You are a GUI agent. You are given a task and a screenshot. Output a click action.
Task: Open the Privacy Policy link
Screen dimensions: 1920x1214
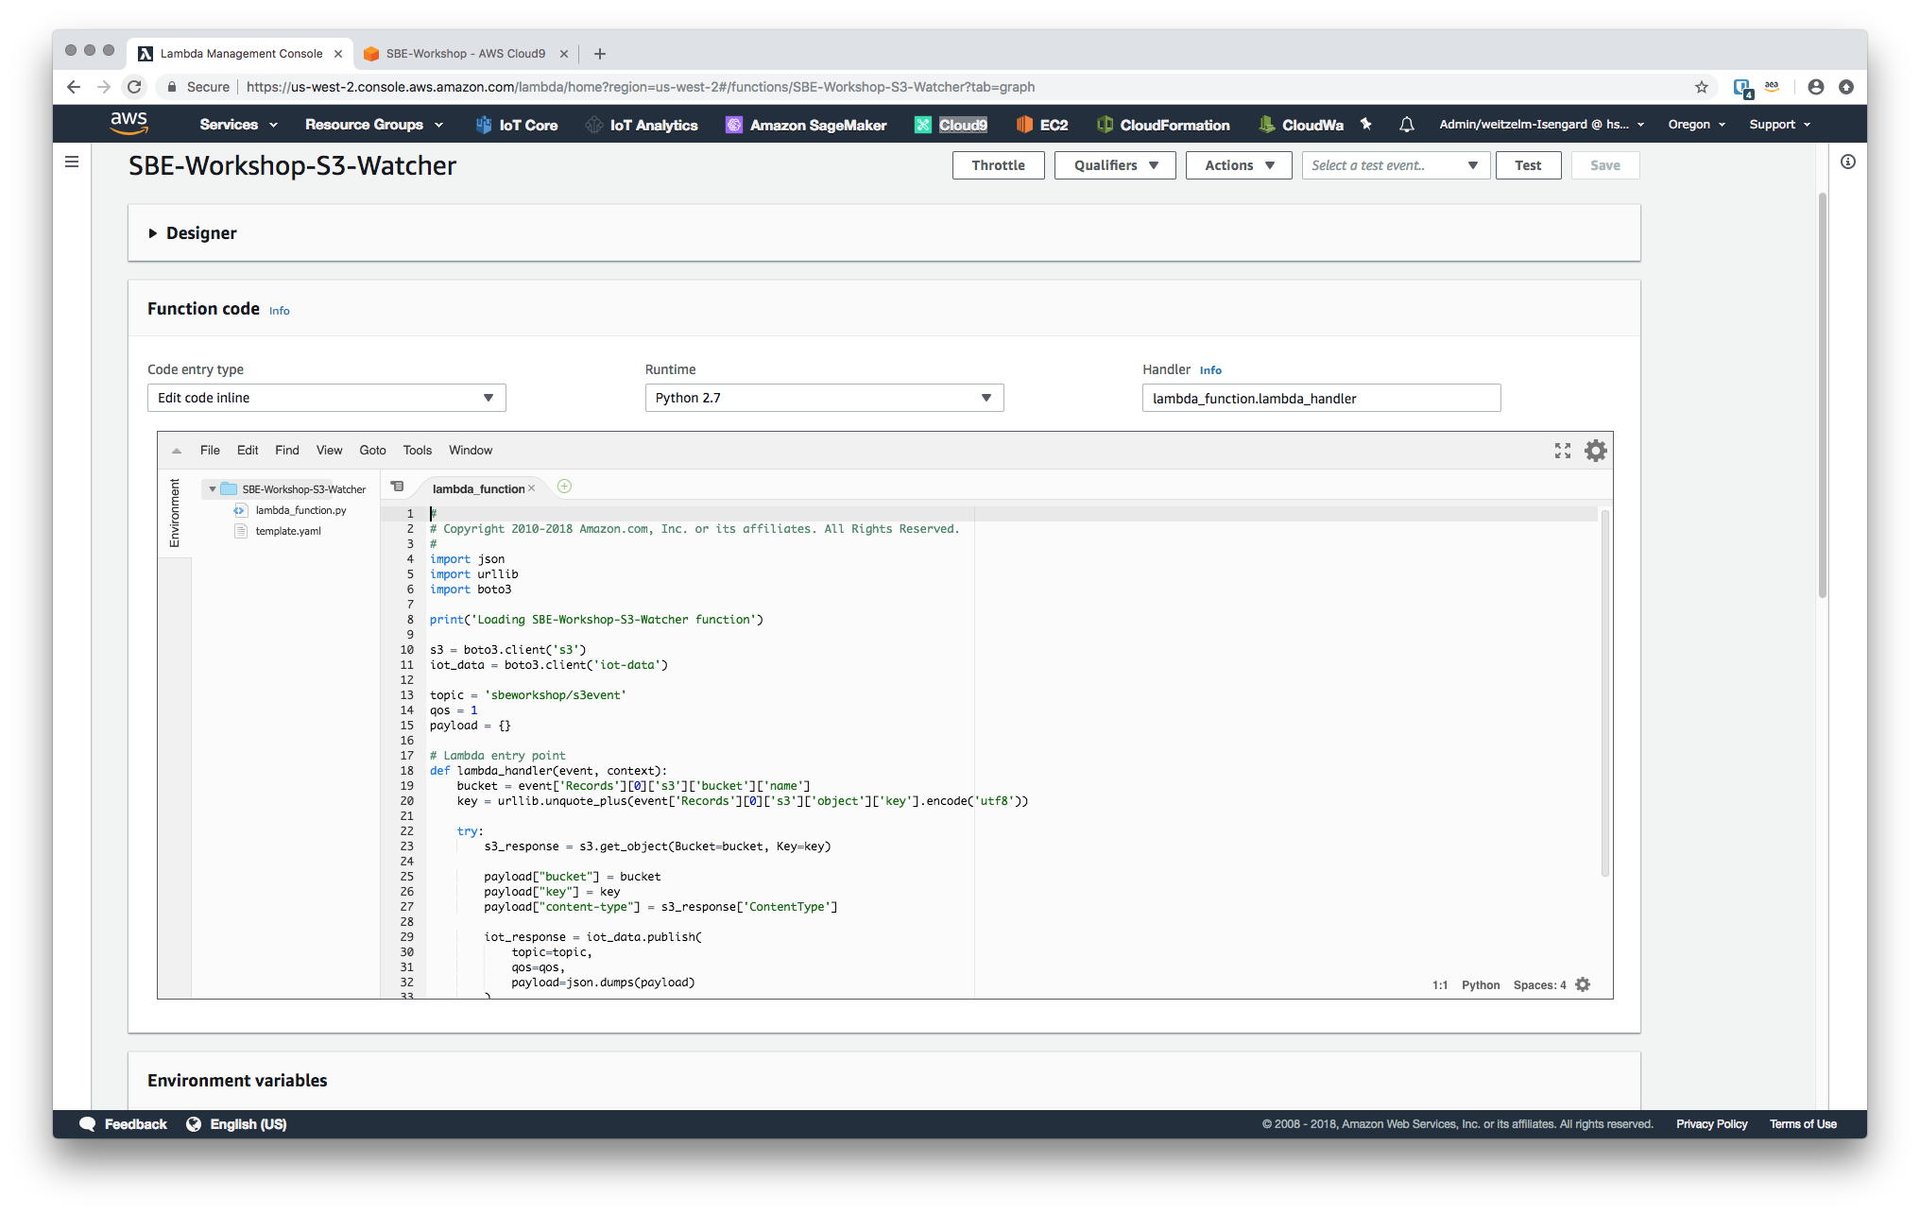1711,1124
